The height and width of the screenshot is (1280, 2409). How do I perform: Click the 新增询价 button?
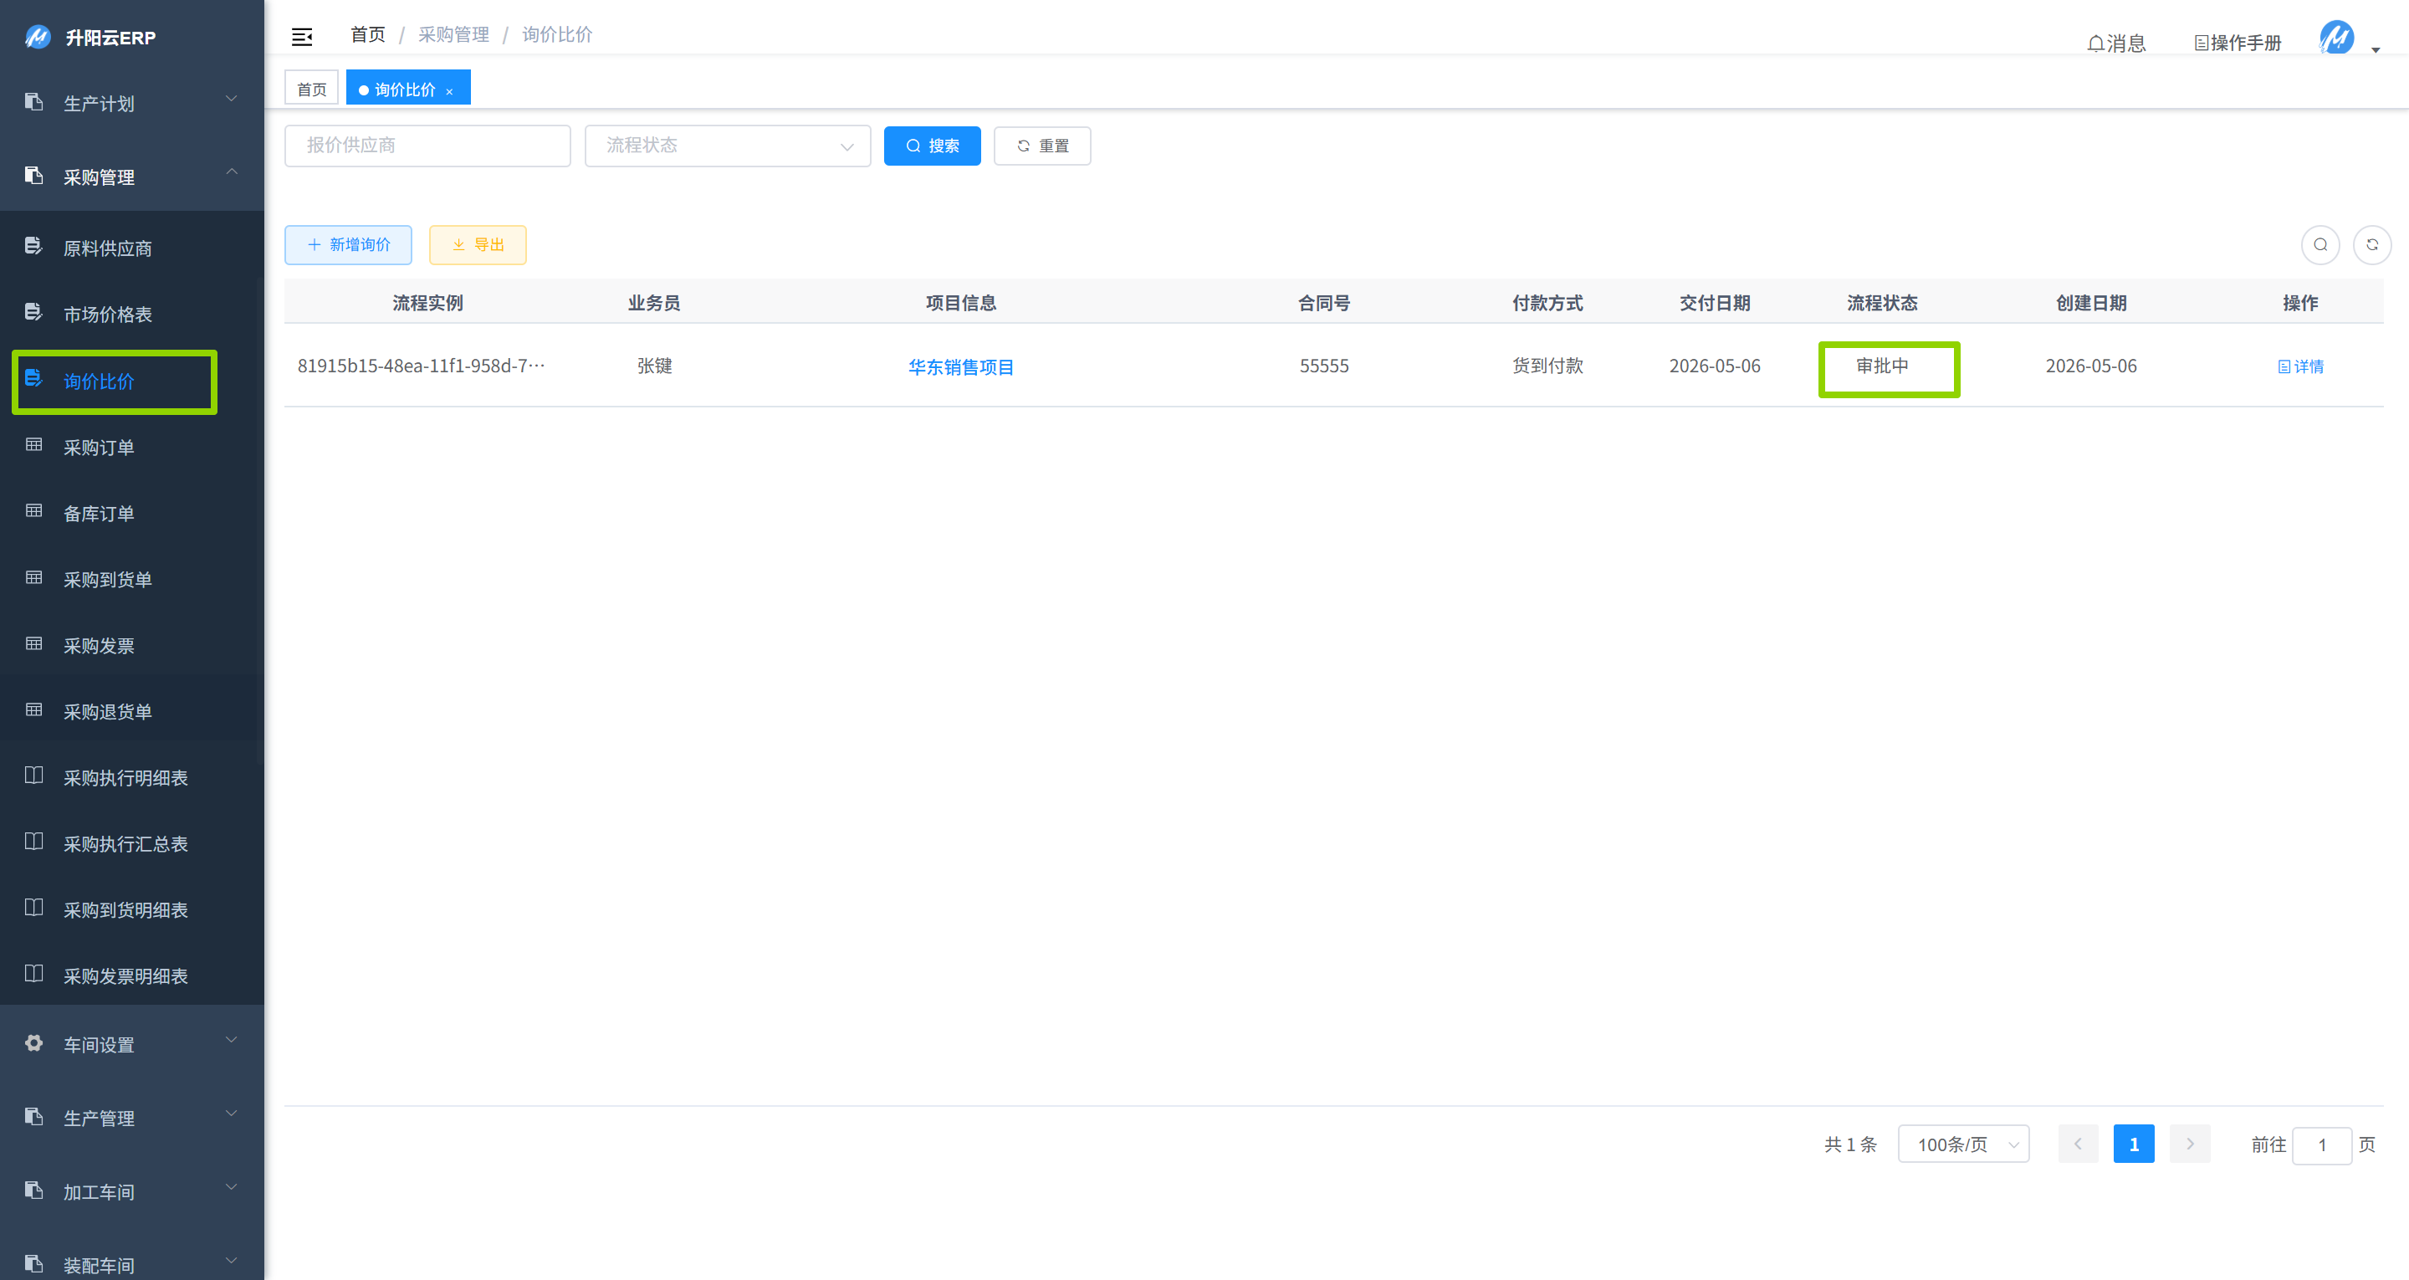point(348,244)
